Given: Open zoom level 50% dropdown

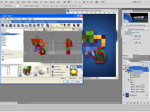Looking at the screenshot, I should click(79, 2).
